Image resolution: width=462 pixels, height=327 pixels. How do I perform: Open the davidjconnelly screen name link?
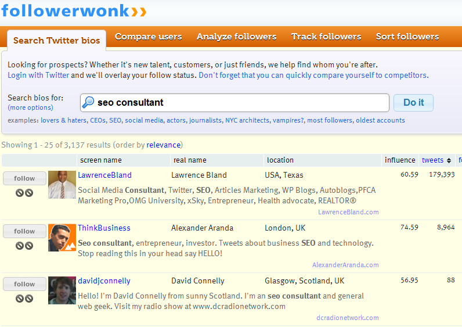(x=104, y=281)
